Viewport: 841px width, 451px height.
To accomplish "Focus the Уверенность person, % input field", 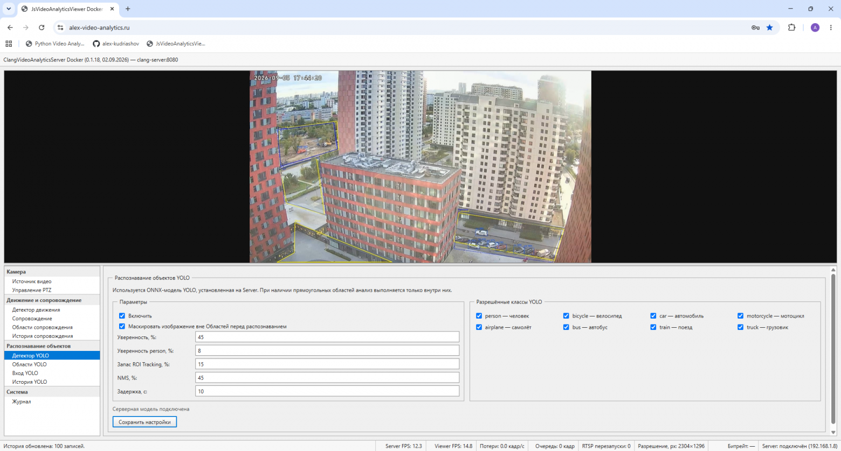I will pos(327,351).
